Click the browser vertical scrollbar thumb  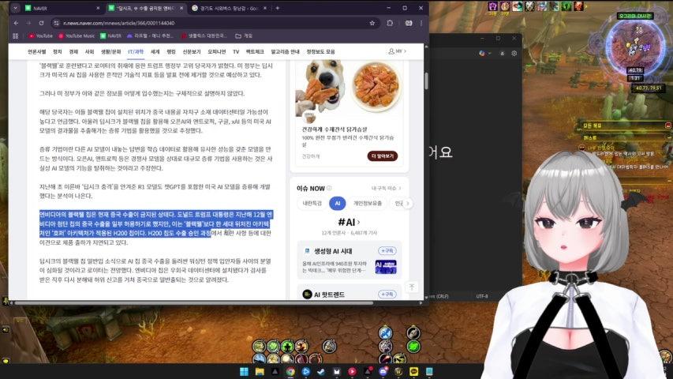[426, 81]
